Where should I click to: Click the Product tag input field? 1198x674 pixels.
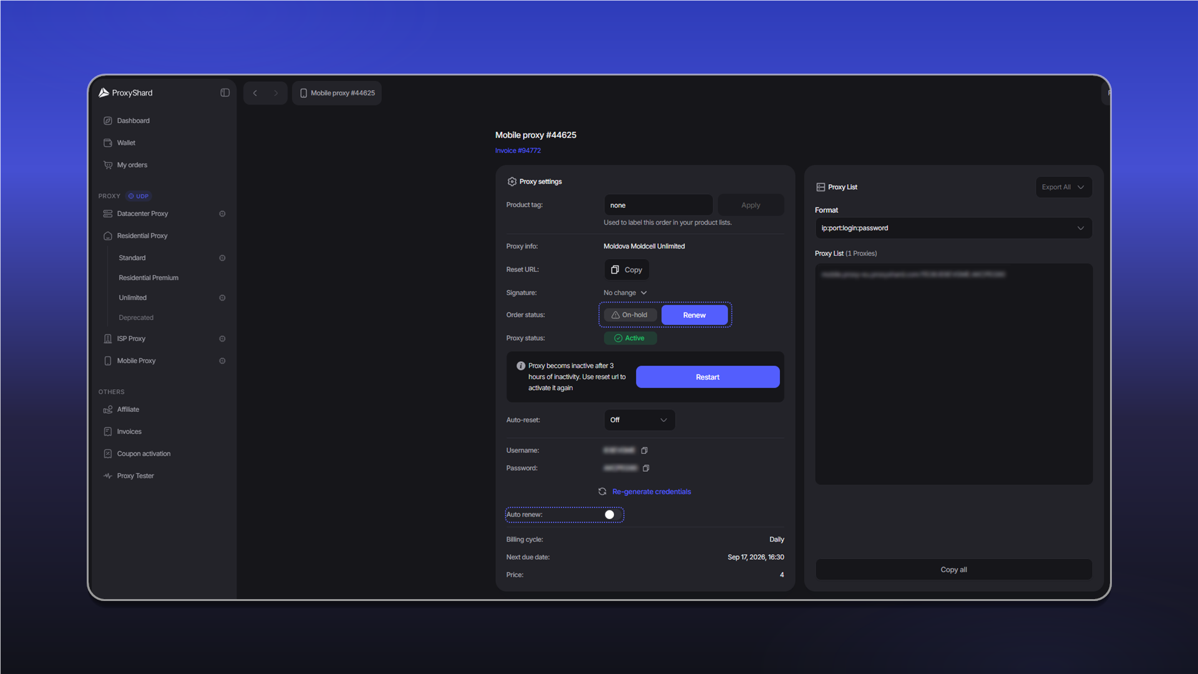click(658, 205)
